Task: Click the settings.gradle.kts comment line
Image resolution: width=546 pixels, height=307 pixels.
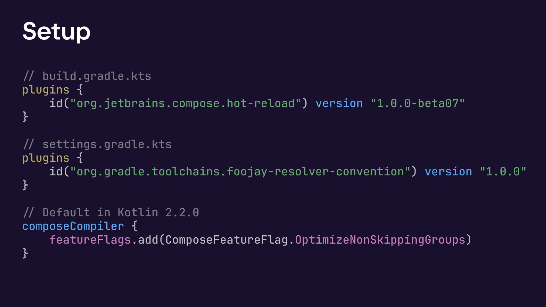Action: (97, 144)
